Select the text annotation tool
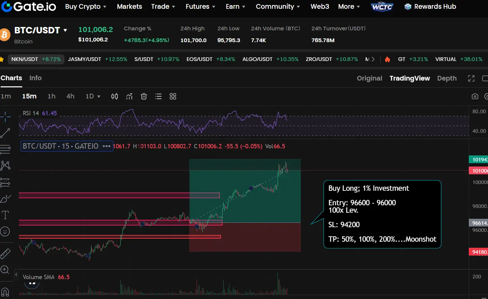The height and width of the screenshot is (299, 488). [x=5, y=215]
